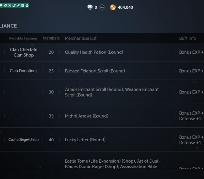Select the Castle Siege/Union feature

(23, 140)
